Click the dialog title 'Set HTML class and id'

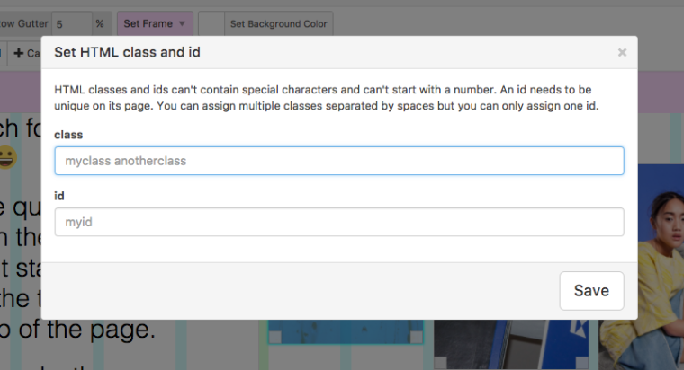pyautogui.click(x=127, y=52)
